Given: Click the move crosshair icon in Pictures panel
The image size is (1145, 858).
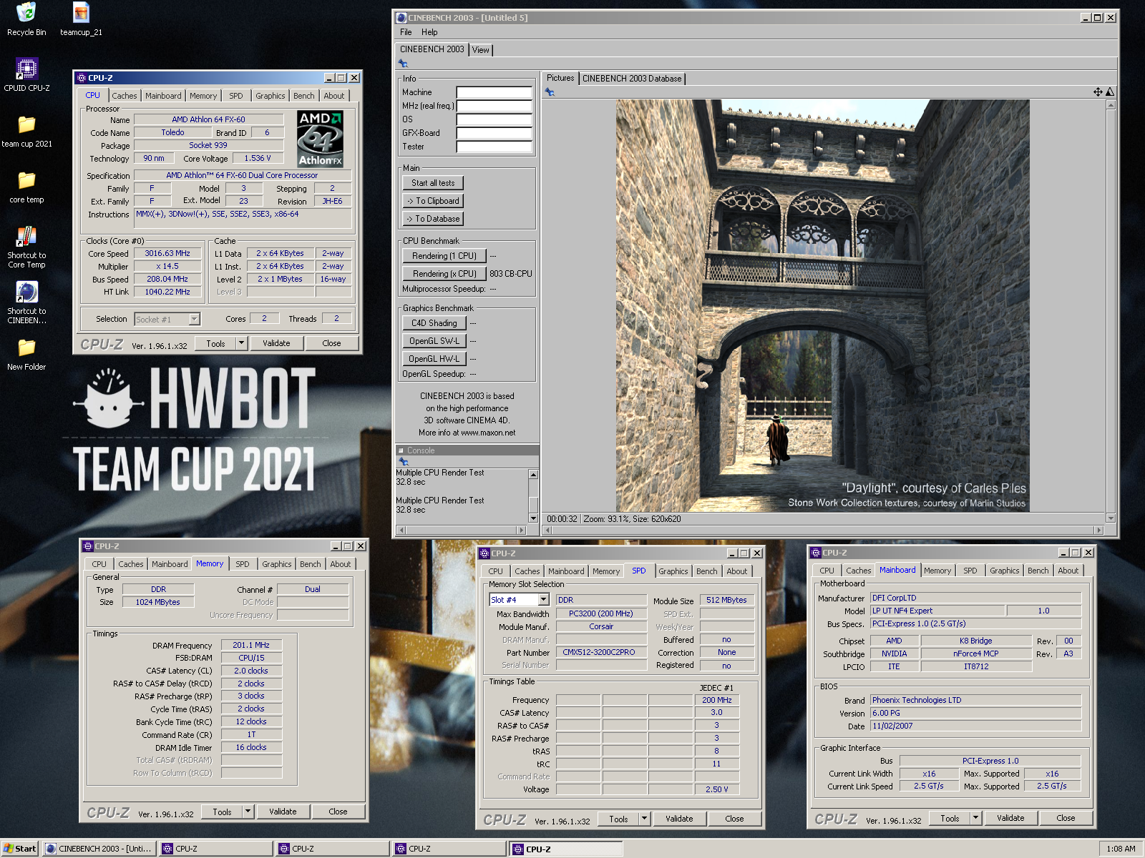Looking at the screenshot, I should pyautogui.click(x=1098, y=92).
